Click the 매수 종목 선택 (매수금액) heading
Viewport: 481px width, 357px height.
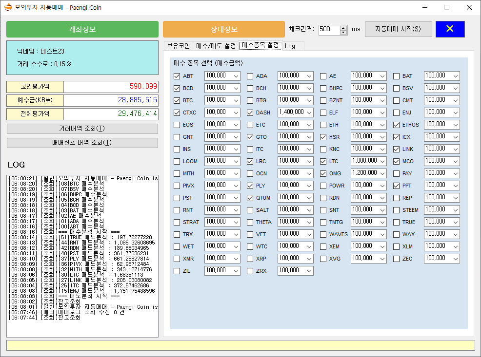(208, 63)
